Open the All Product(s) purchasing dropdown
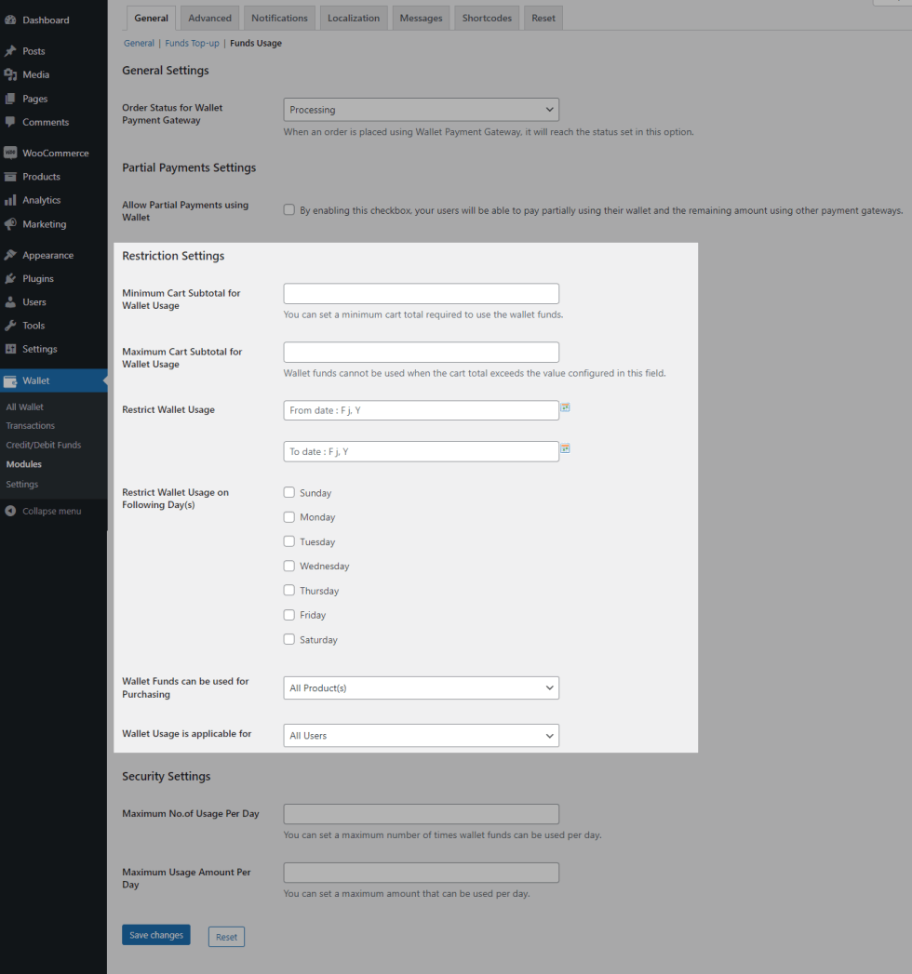This screenshot has width=912, height=974. [422, 687]
